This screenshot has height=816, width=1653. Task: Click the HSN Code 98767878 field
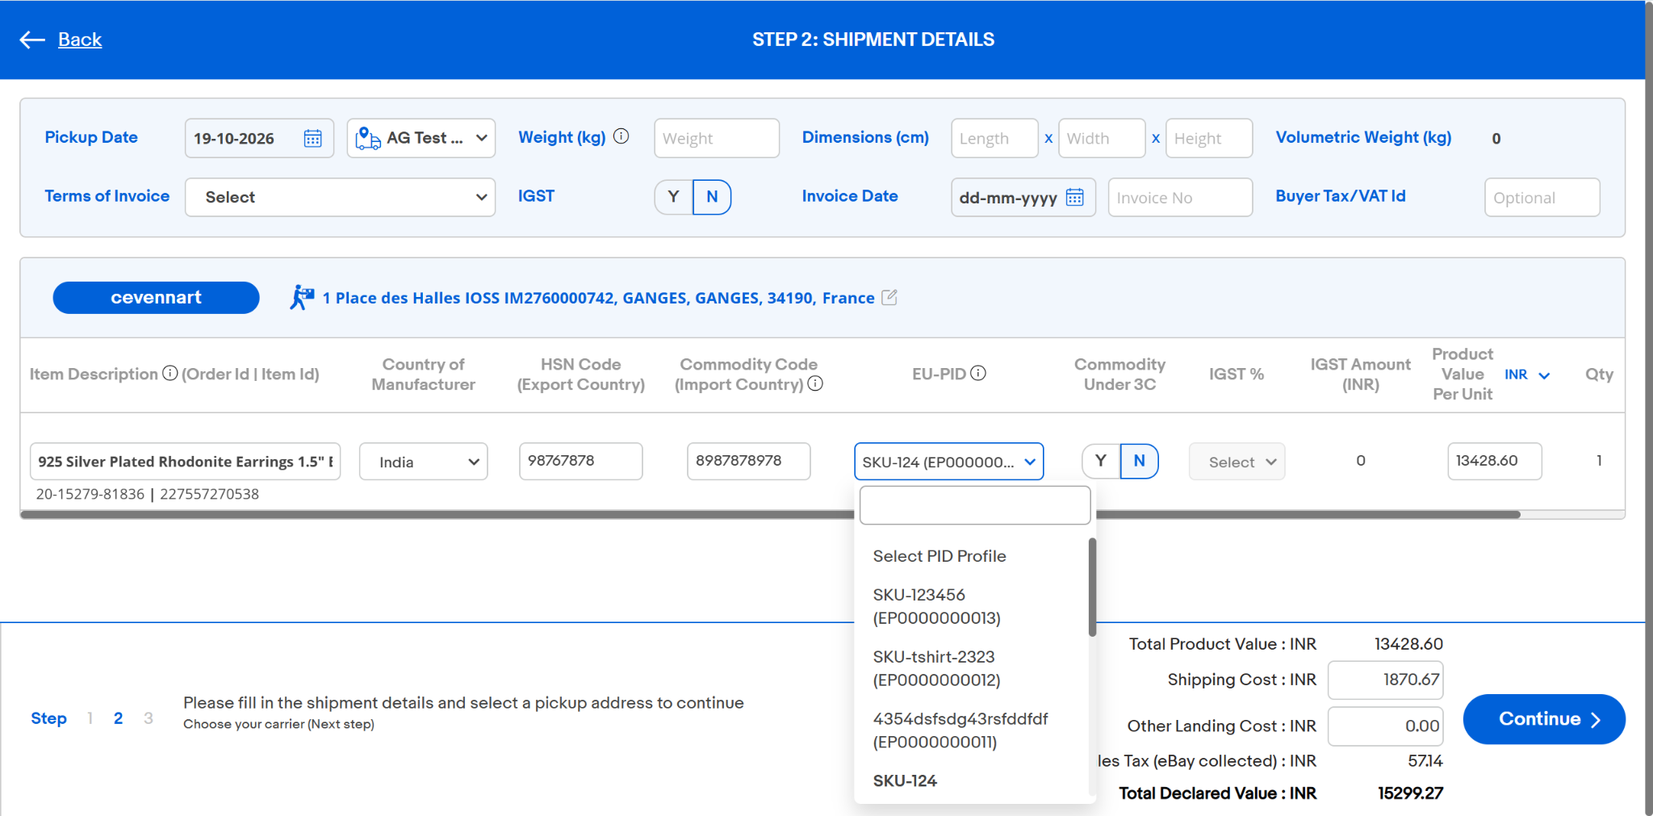tap(580, 461)
